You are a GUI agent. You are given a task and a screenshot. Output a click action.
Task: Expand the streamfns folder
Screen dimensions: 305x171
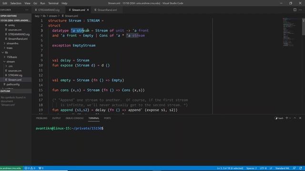point(12,43)
